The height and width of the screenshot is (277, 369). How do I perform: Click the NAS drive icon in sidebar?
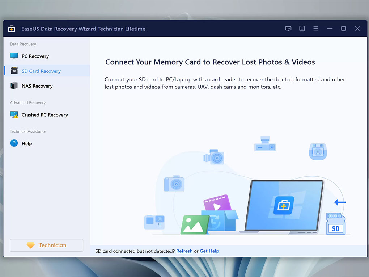coord(14,85)
